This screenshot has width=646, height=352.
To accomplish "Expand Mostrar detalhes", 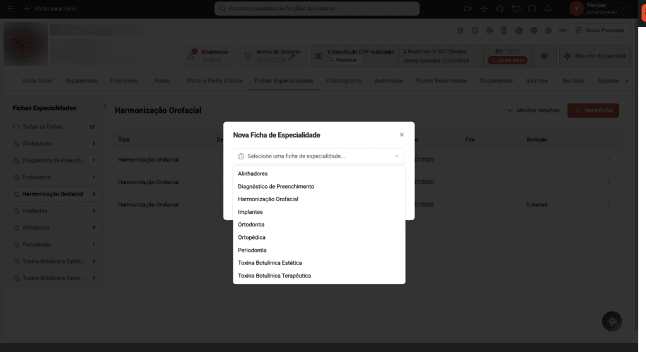I will 533,110.
